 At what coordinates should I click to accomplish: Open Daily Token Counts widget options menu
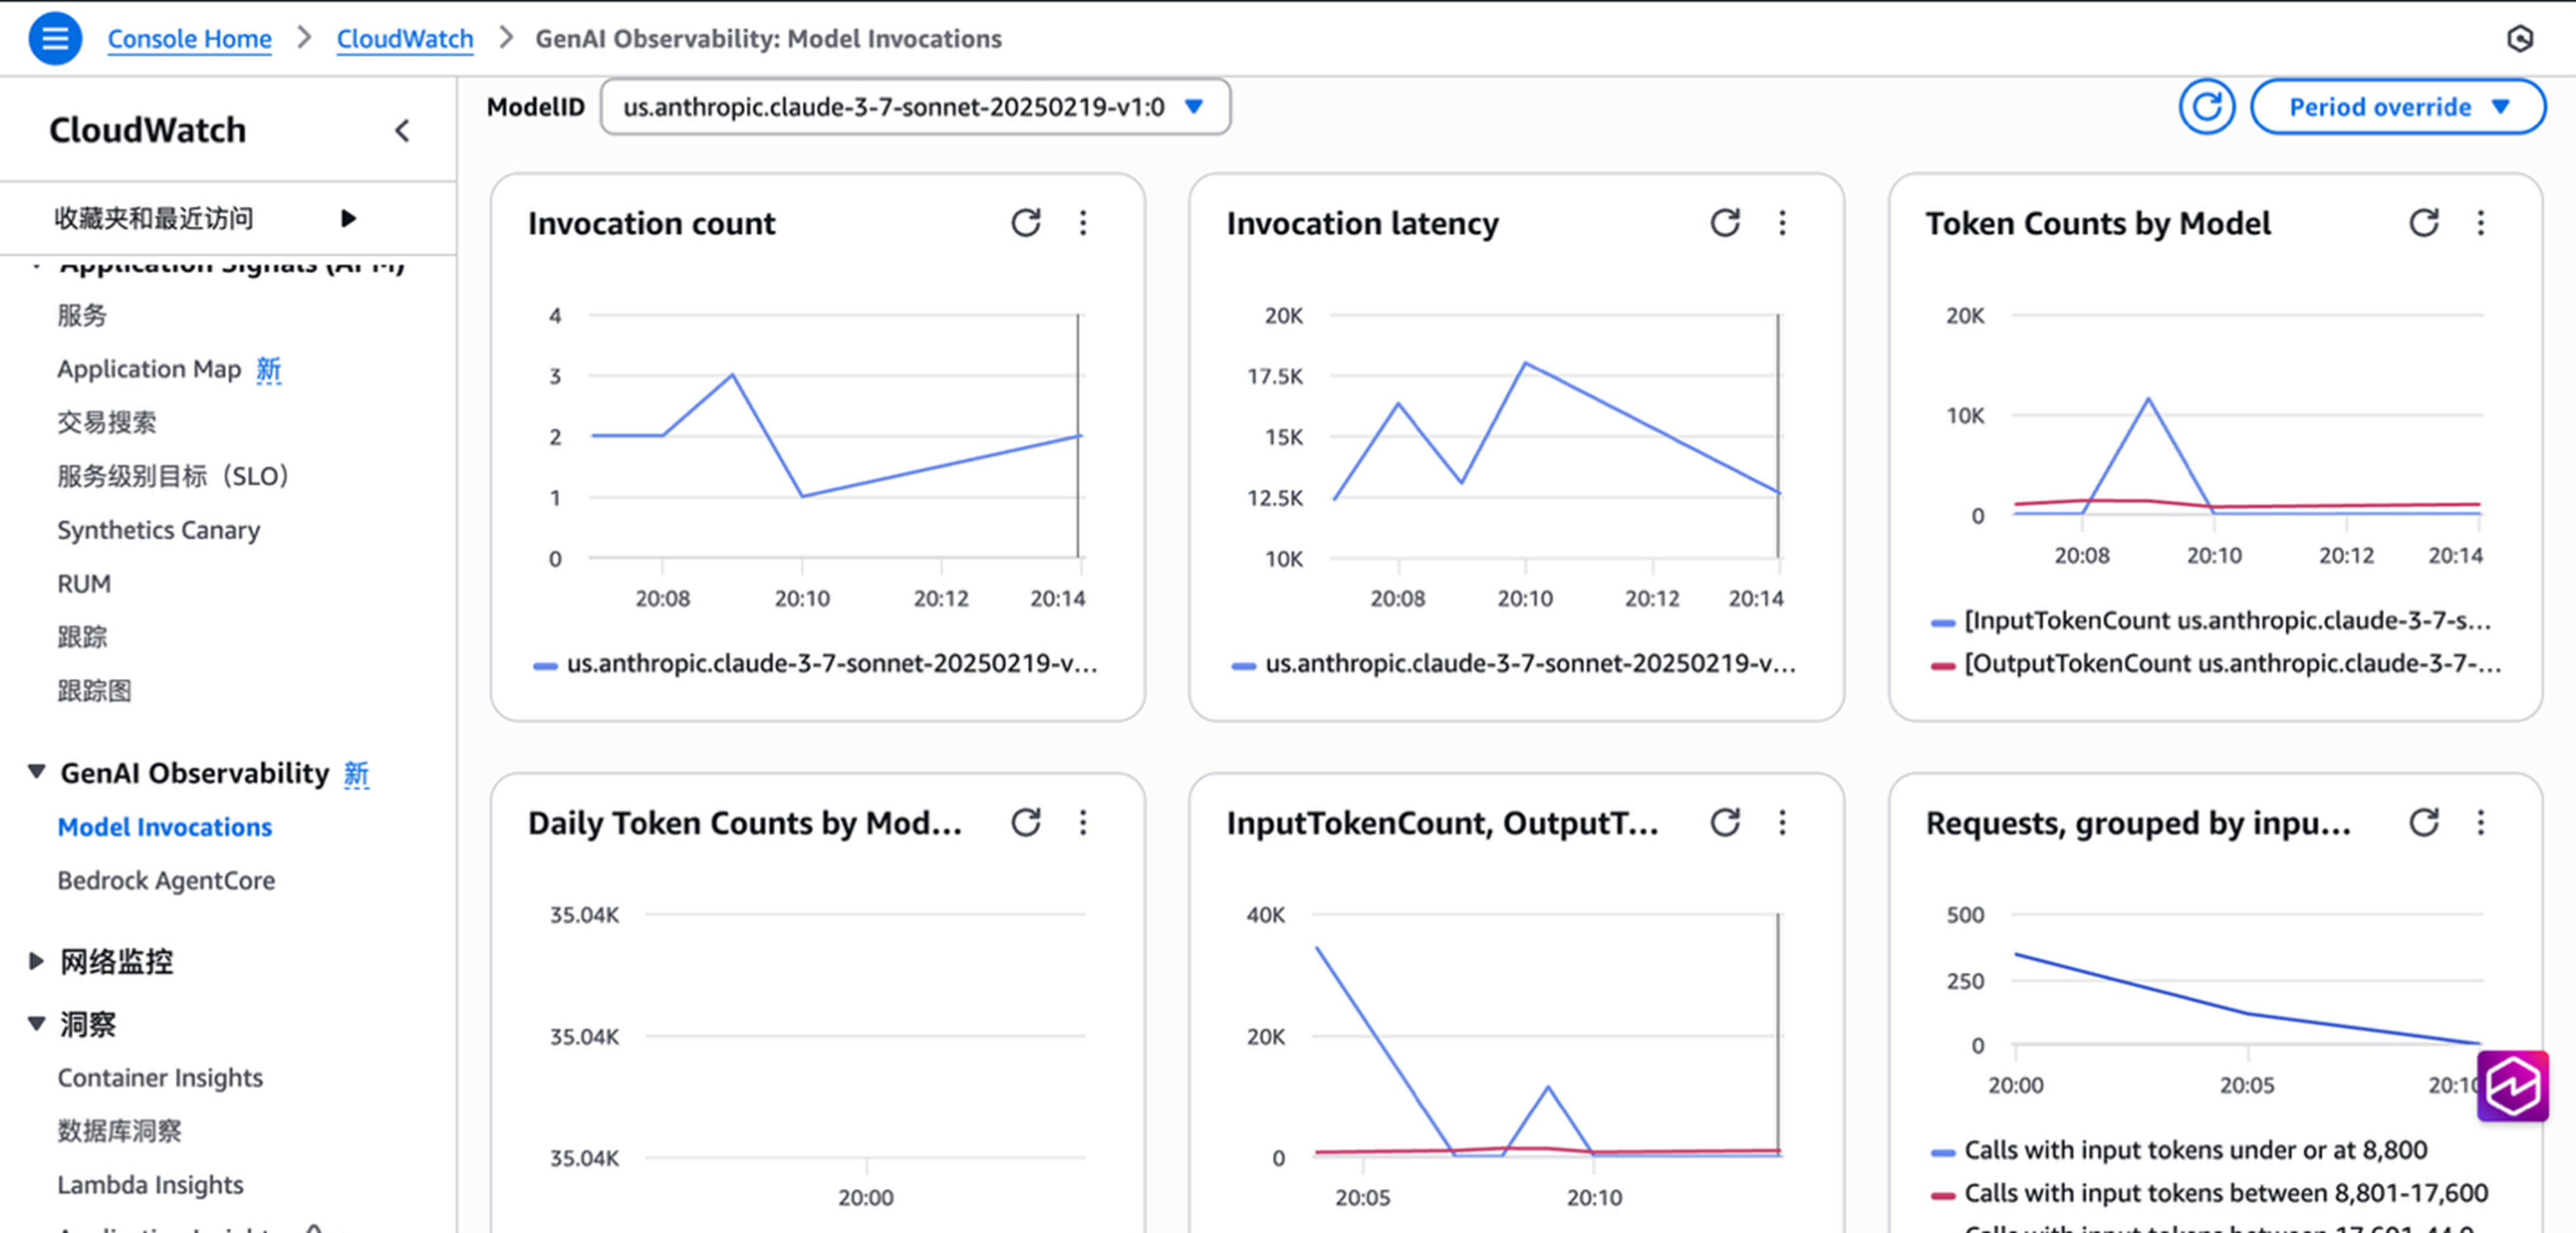click(1083, 821)
